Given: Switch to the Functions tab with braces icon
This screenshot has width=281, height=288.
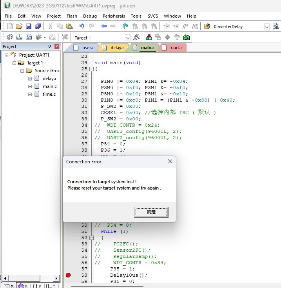Looking at the screenshot, I should pos(38,286).
